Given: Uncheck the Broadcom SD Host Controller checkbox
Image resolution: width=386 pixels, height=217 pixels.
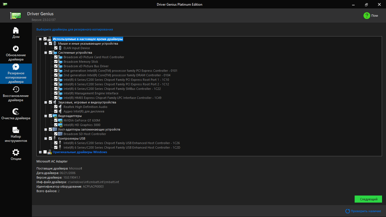Looking at the screenshot, I should [56, 134].
